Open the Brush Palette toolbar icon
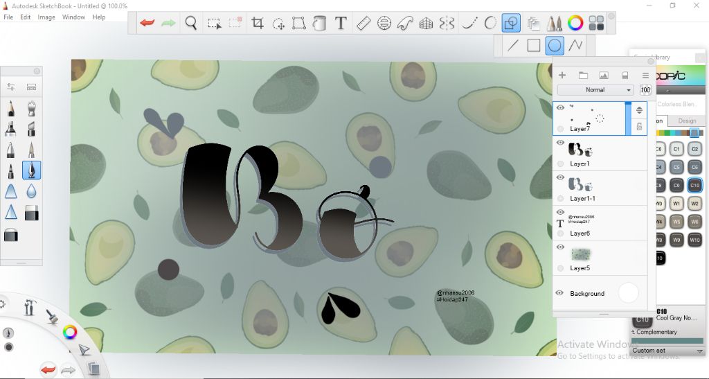The image size is (709, 379). [555, 23]
